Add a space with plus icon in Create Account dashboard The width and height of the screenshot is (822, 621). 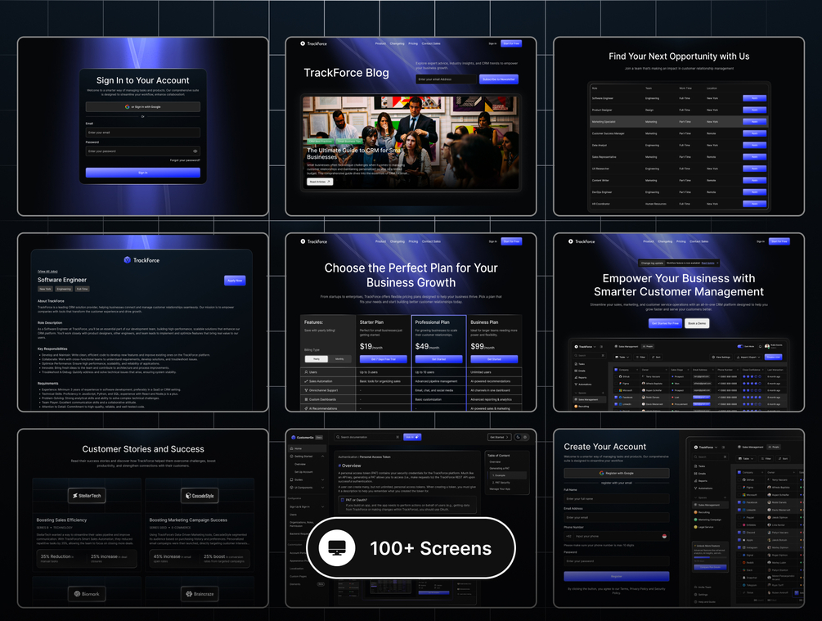pyautogui.click(x=725, y=497)
